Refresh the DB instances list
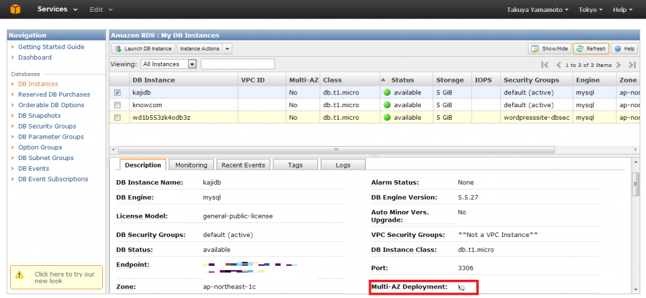Image resolution: width=646 pixels, height=298 pixels. click(x=591, y=49)
